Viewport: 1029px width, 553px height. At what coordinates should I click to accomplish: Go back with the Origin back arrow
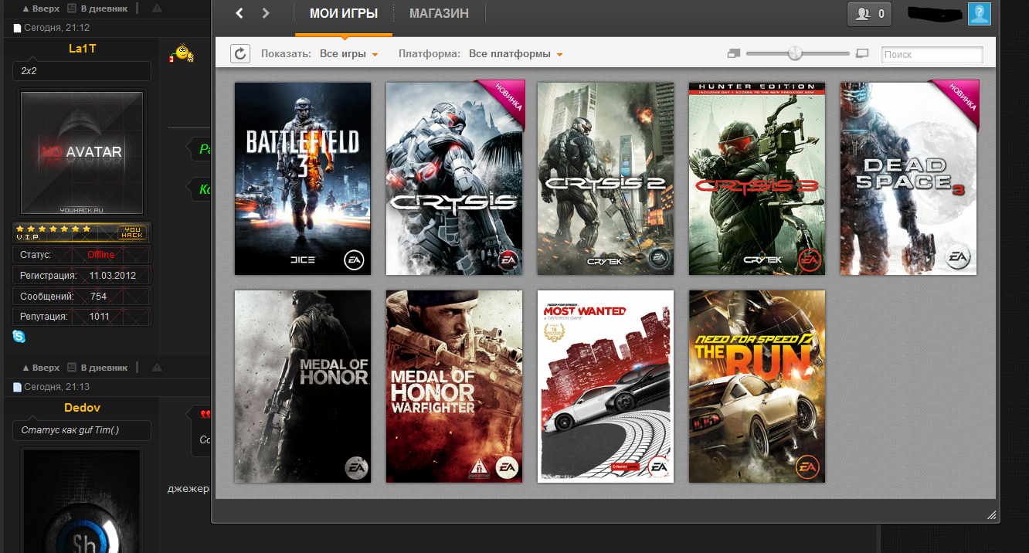[239, 13]
